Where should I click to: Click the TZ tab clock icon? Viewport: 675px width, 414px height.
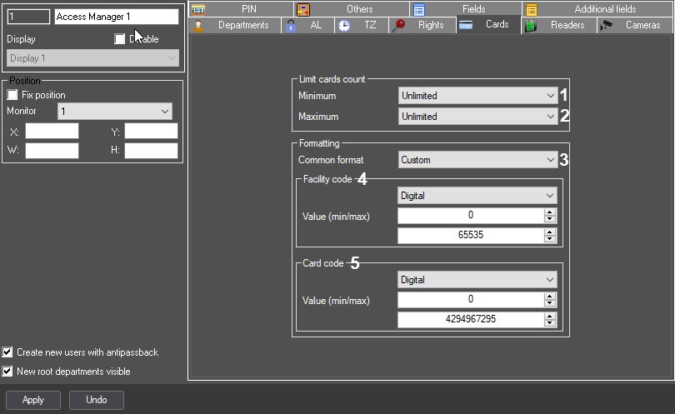tap(344, 26)
